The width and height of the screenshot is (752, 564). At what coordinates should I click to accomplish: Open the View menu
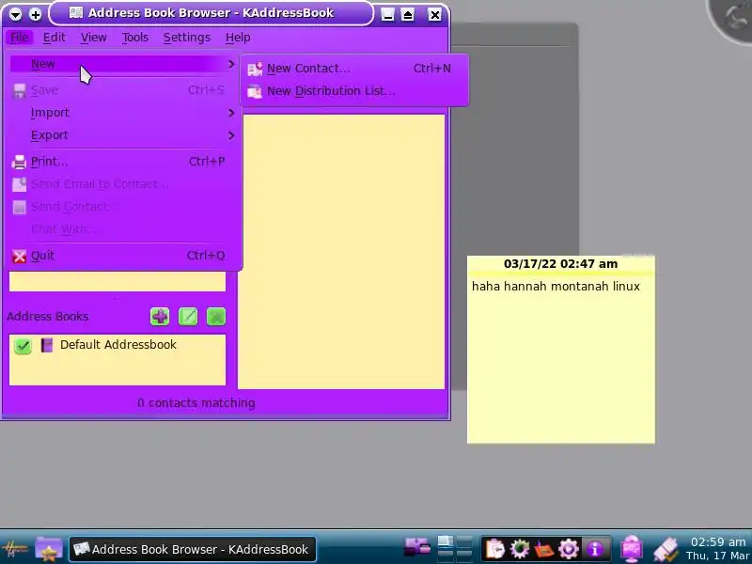(93, 37)
